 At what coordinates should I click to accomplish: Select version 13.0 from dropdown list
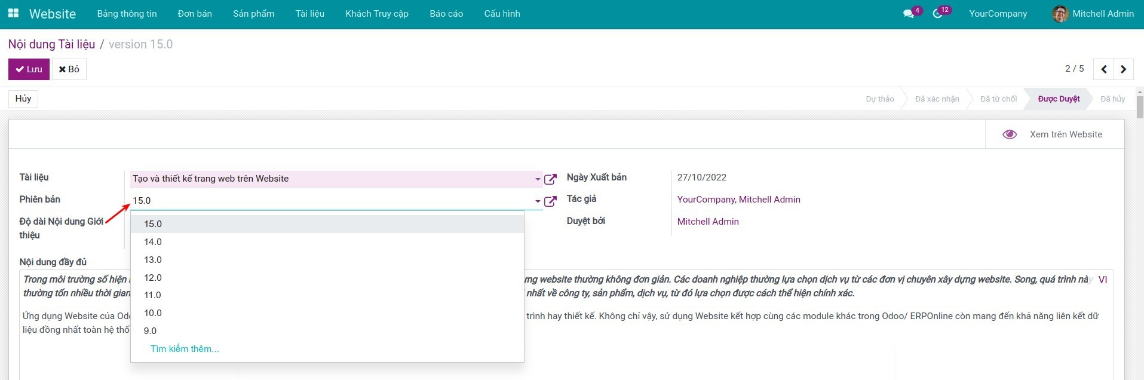coord(153,260)
